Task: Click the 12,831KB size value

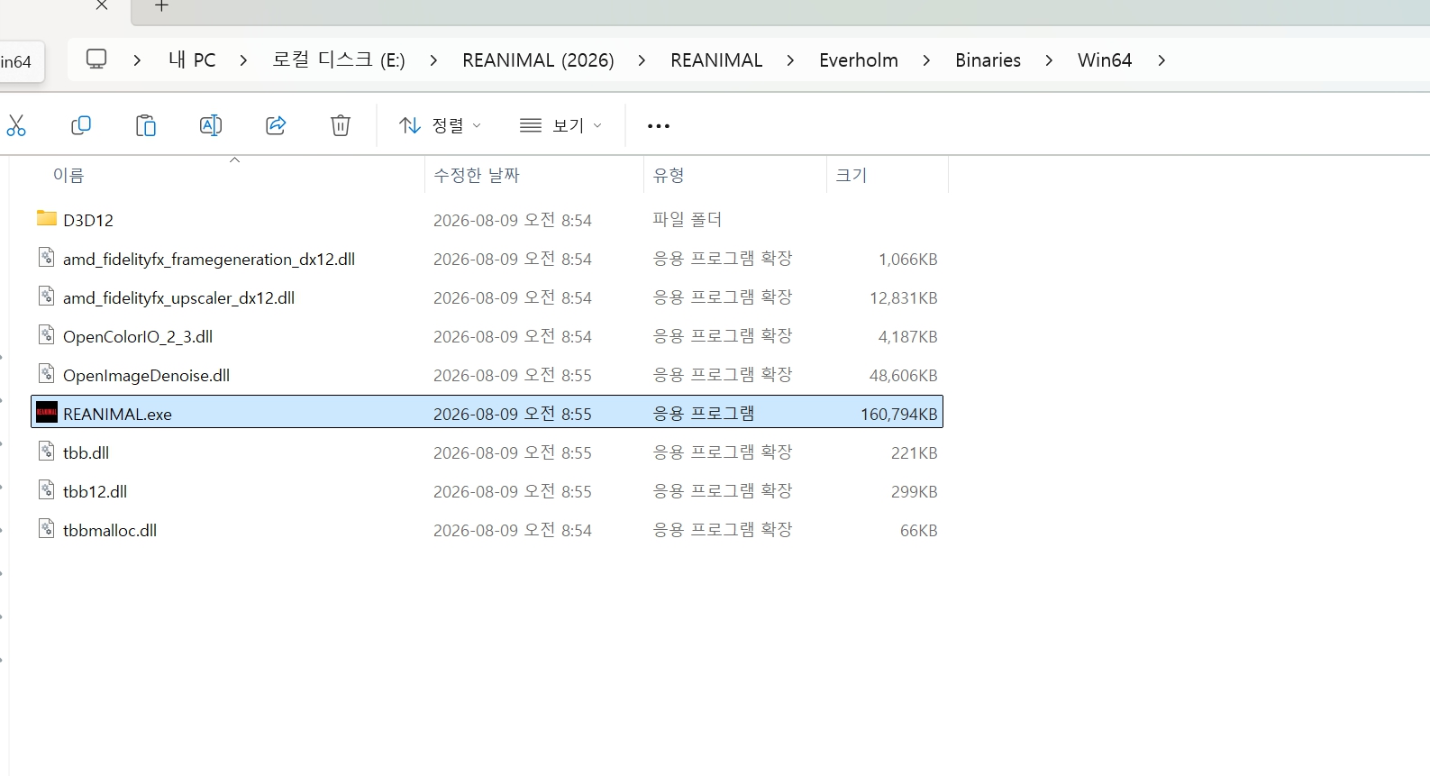Action: (x=903, y=297)
